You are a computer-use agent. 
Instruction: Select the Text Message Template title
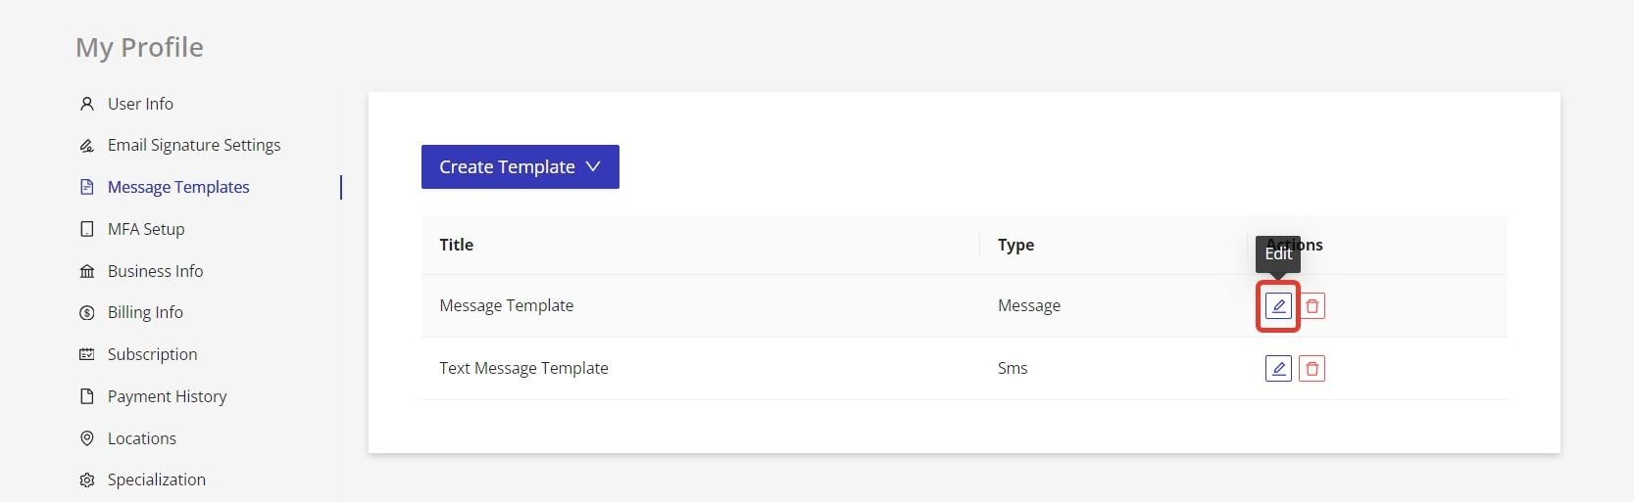coord(523,368)
